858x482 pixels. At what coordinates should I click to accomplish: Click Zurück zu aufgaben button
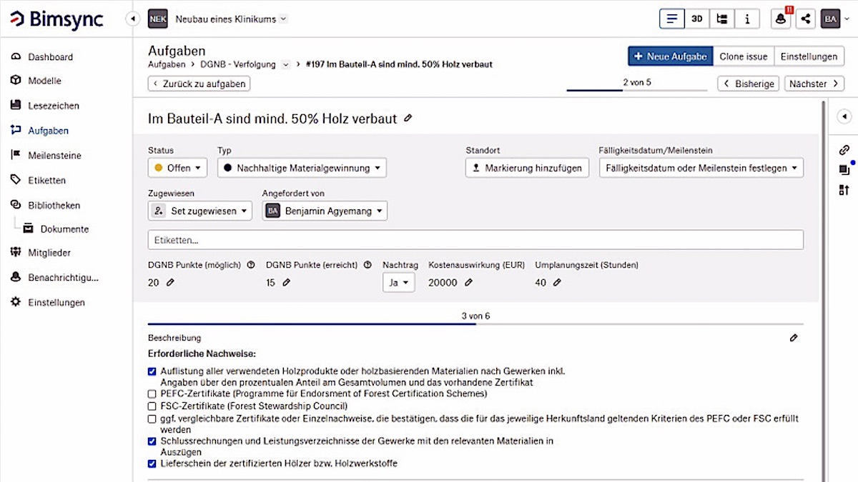pos(199,84)
